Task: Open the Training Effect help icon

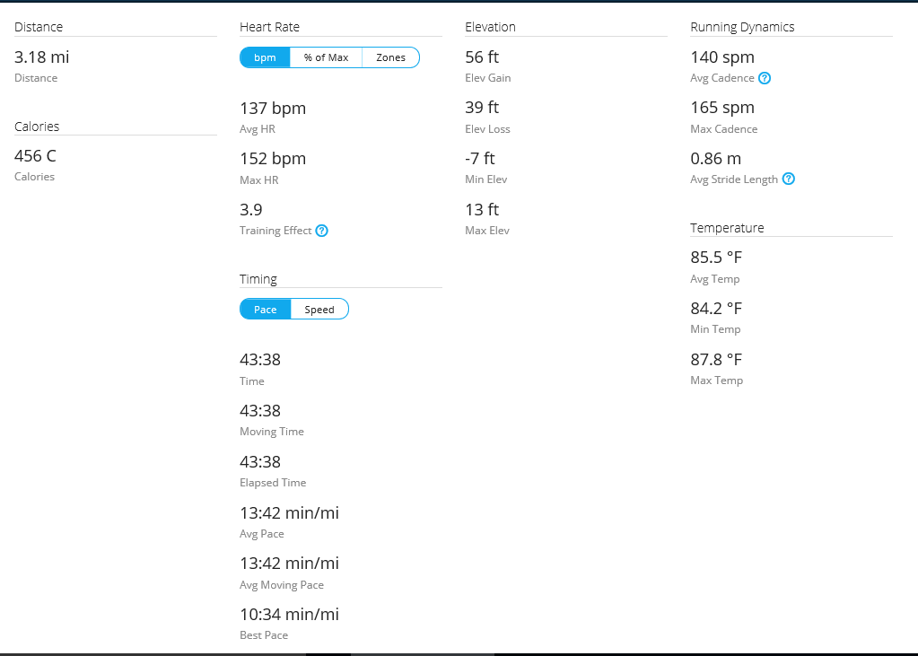Action: pyautogui.click(x=322, y=231)
